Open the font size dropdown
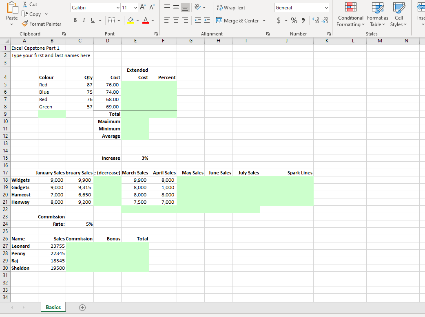425x317 pixels. [135, 8]
